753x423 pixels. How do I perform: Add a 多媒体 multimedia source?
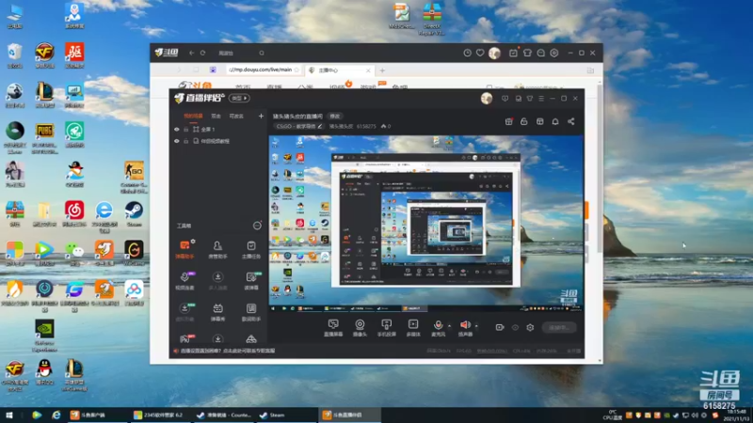[x=413, y=327]
